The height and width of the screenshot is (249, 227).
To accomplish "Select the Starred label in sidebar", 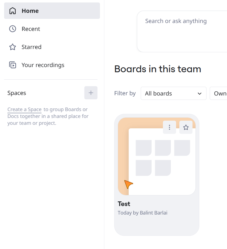I will (31, 47).
